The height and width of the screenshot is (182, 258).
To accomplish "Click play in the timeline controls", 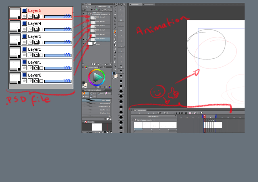I will 177,113.
